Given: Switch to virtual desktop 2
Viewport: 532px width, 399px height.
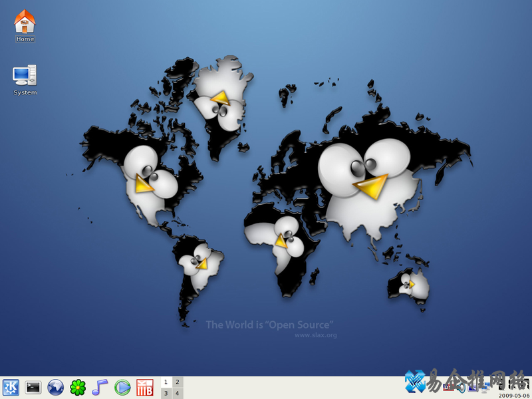Looking at the screenshot, I should point(178,382).
